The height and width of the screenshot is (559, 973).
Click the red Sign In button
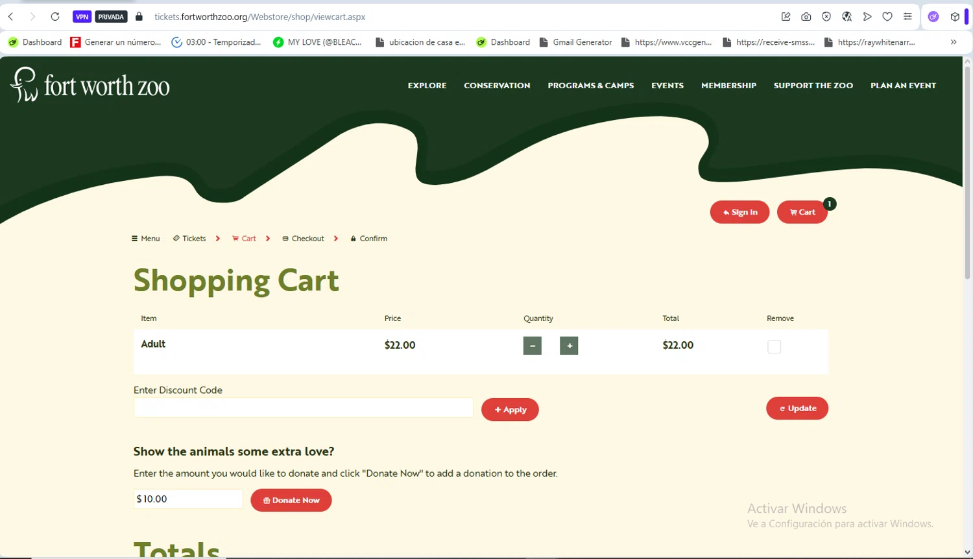tap(739, 212)
